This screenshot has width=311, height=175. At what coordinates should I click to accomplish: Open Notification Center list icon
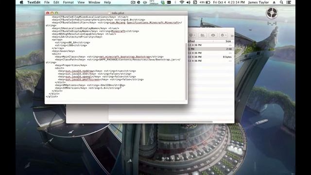(289, 2)
